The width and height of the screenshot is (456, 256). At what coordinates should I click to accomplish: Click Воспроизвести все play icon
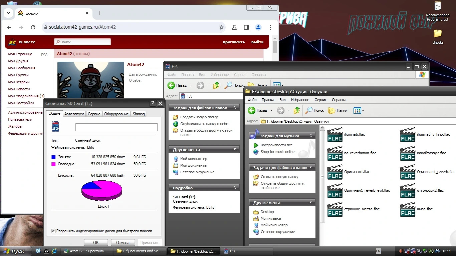pyautogui.click(x=256, y=145)
